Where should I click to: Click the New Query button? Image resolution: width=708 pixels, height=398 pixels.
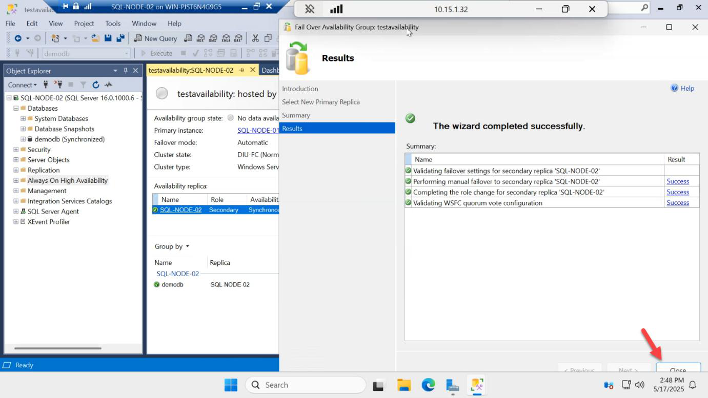point(155,38)
